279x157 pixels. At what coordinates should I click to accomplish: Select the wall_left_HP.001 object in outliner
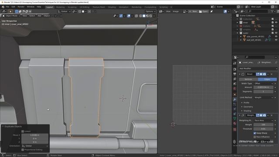(x=254, y=40)
